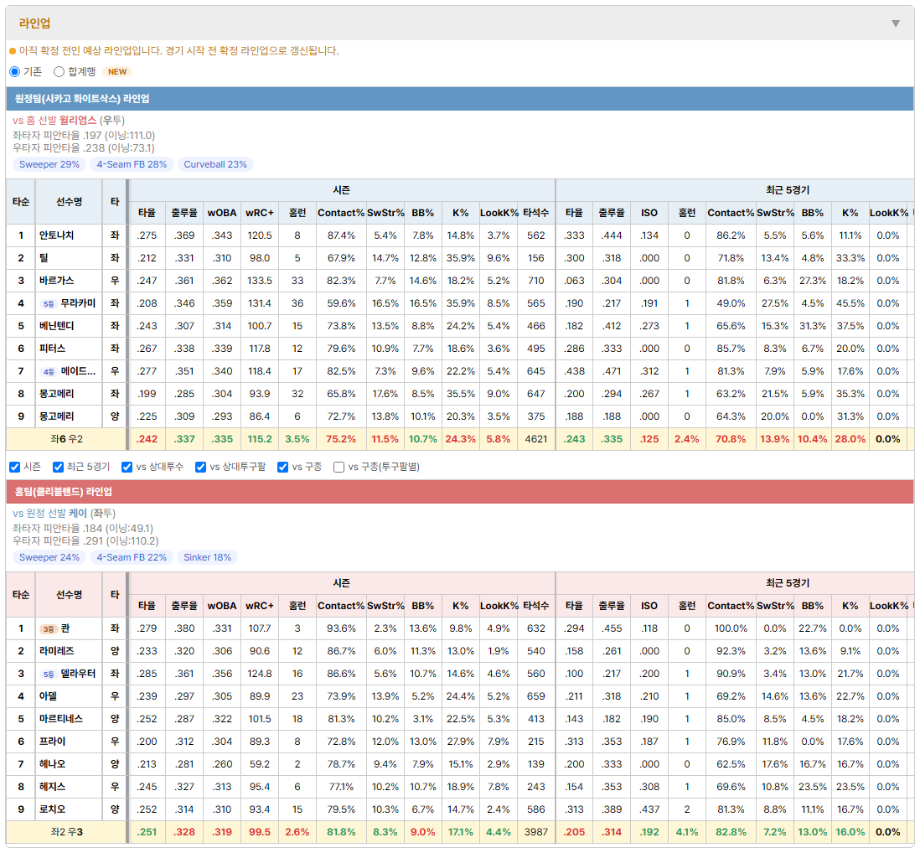
Task: Click the 홈팀(클리블랜드) 라인업 header
Action: point(460,492)
